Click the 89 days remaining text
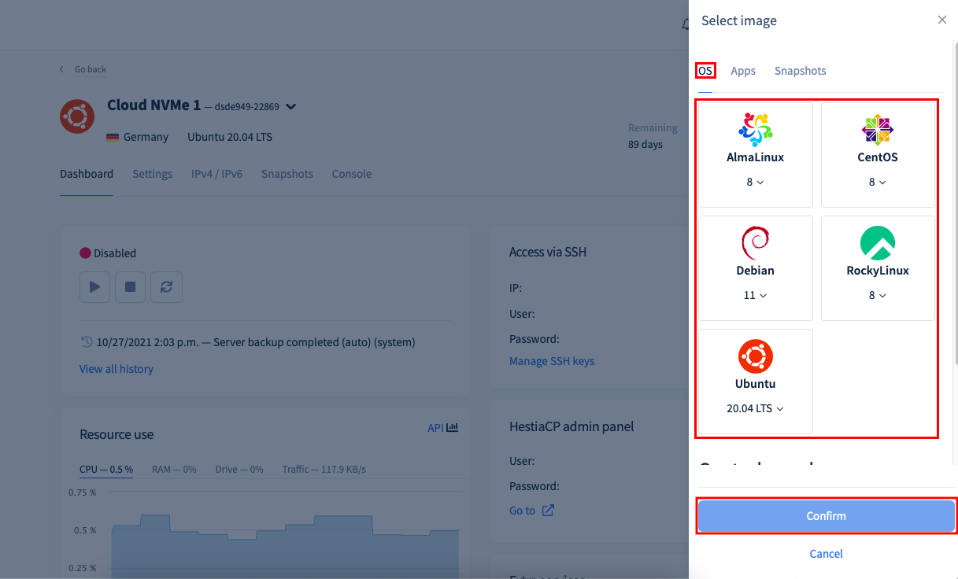The width and height of the screenshot is (958, 579). pyautogui.click(x=645, y=144)
